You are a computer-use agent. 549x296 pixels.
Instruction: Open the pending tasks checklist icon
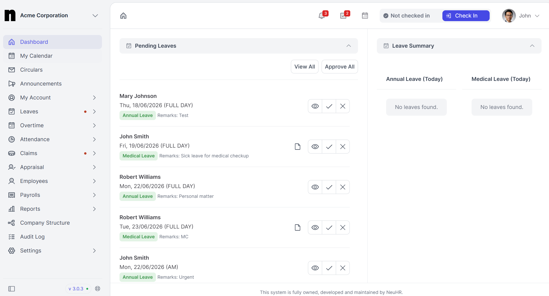click(x=344, y=16)
